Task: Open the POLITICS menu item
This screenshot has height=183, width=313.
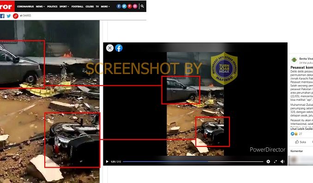Action: (52, 6)
